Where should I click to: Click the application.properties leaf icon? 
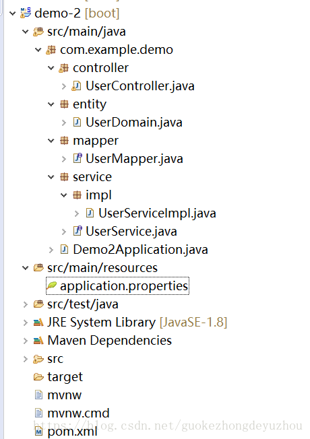[52, 286]
